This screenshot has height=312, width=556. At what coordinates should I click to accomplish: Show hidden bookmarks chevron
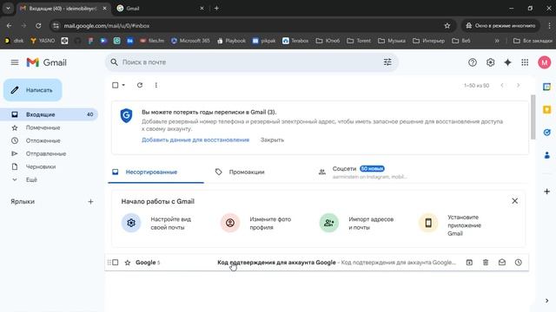pyautogui.click(x=497, y=41)
